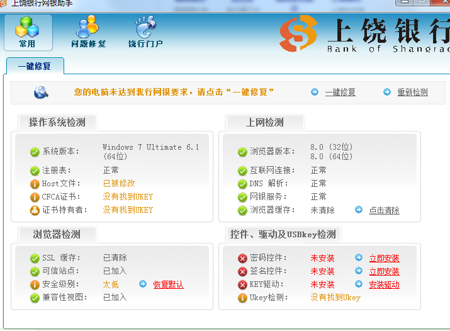Click the 一键修复 link
The height and width of the screenshot is (331, 450).
[x=340, y=93]
